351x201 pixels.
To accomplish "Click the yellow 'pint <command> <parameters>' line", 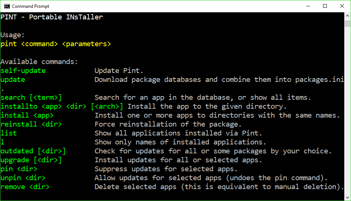I will pyautogui.click(x=56, y=44).
